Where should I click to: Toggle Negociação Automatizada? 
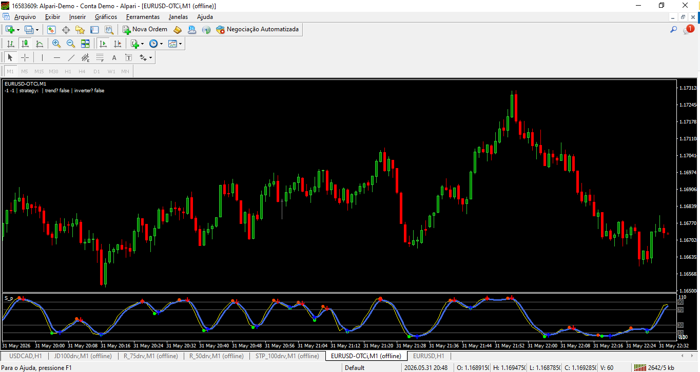click(257, 30)
